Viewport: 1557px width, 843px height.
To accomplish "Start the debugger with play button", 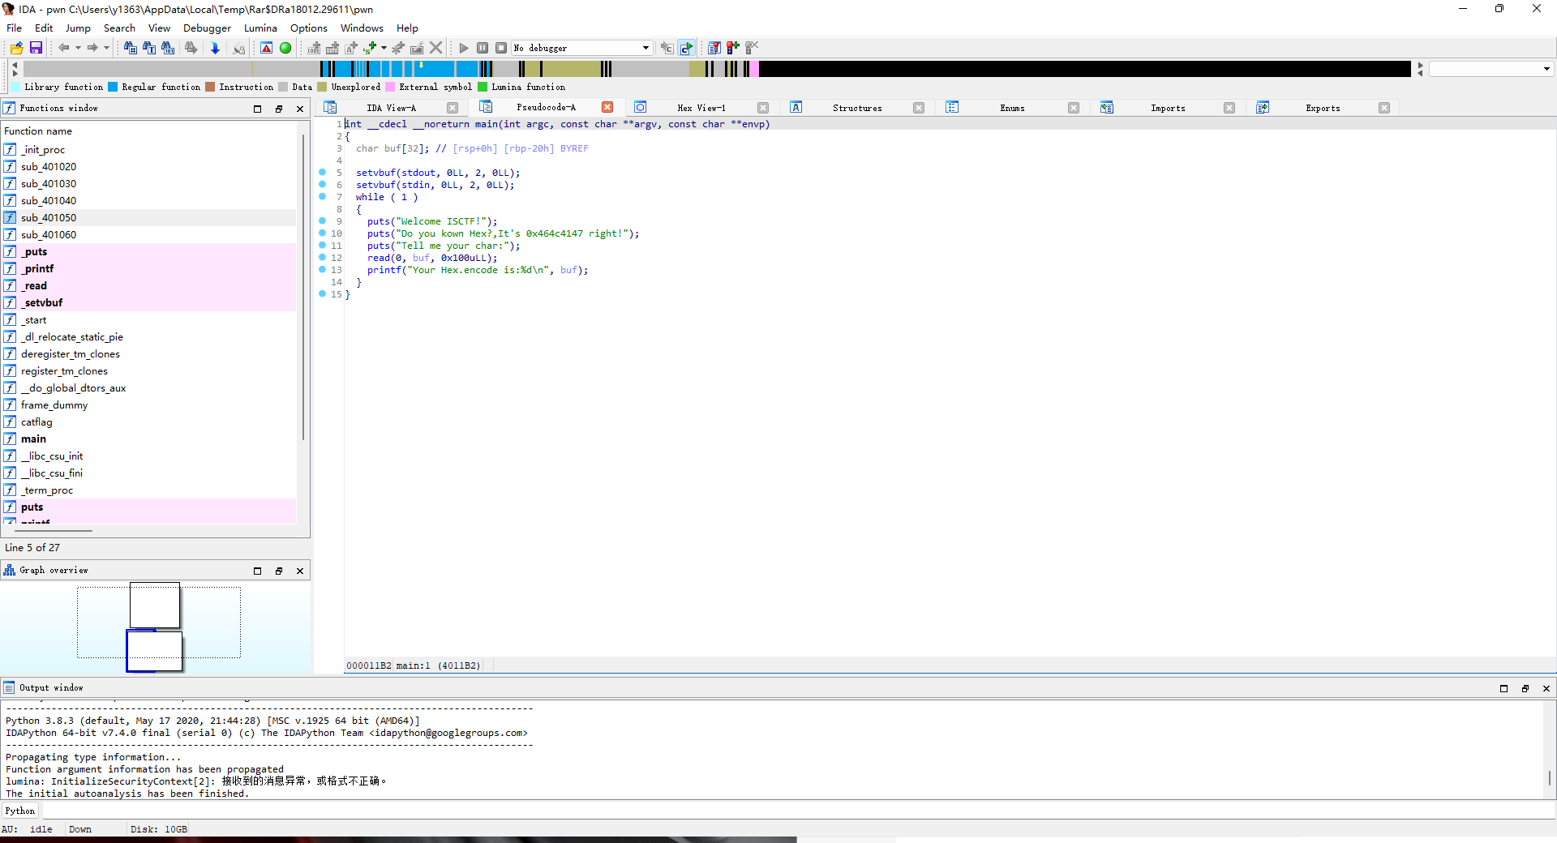I will (464, 48).
